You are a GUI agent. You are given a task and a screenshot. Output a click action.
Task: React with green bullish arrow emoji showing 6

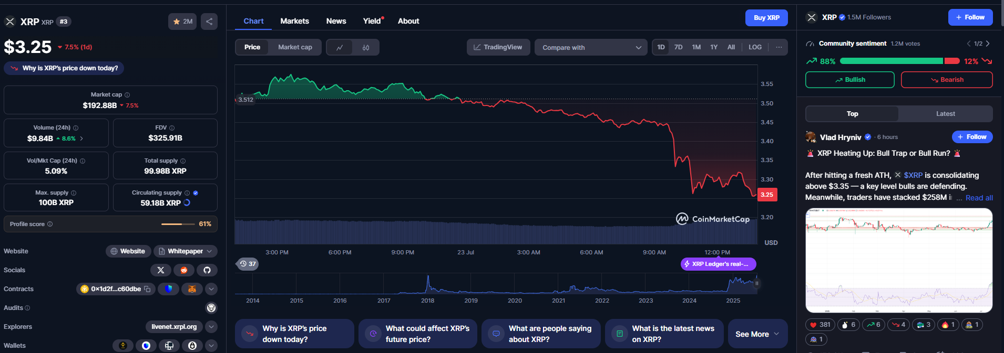(874, 325)
